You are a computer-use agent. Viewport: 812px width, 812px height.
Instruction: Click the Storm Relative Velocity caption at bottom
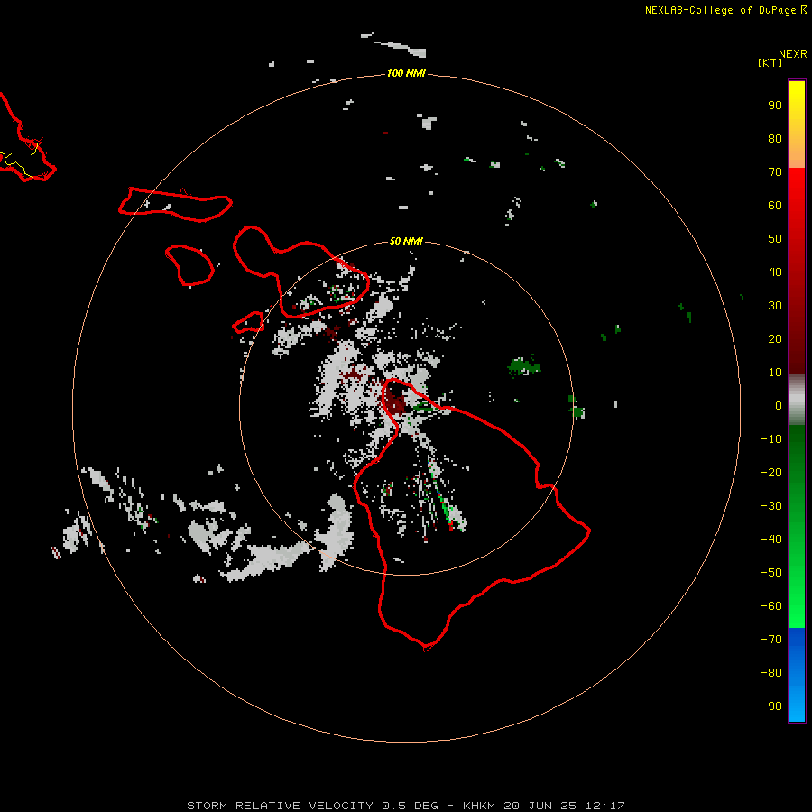point(405,806)
